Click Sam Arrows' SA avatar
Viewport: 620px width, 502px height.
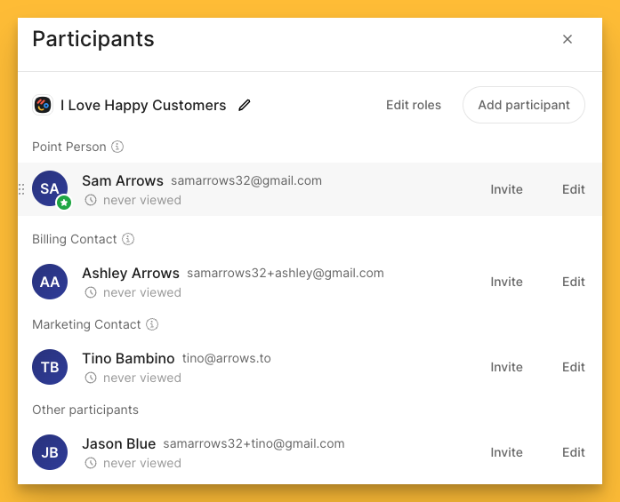coord(50,188)
